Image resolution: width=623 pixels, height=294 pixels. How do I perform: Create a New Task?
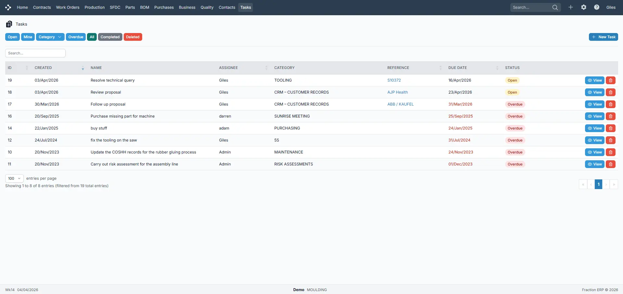point(603,37)
